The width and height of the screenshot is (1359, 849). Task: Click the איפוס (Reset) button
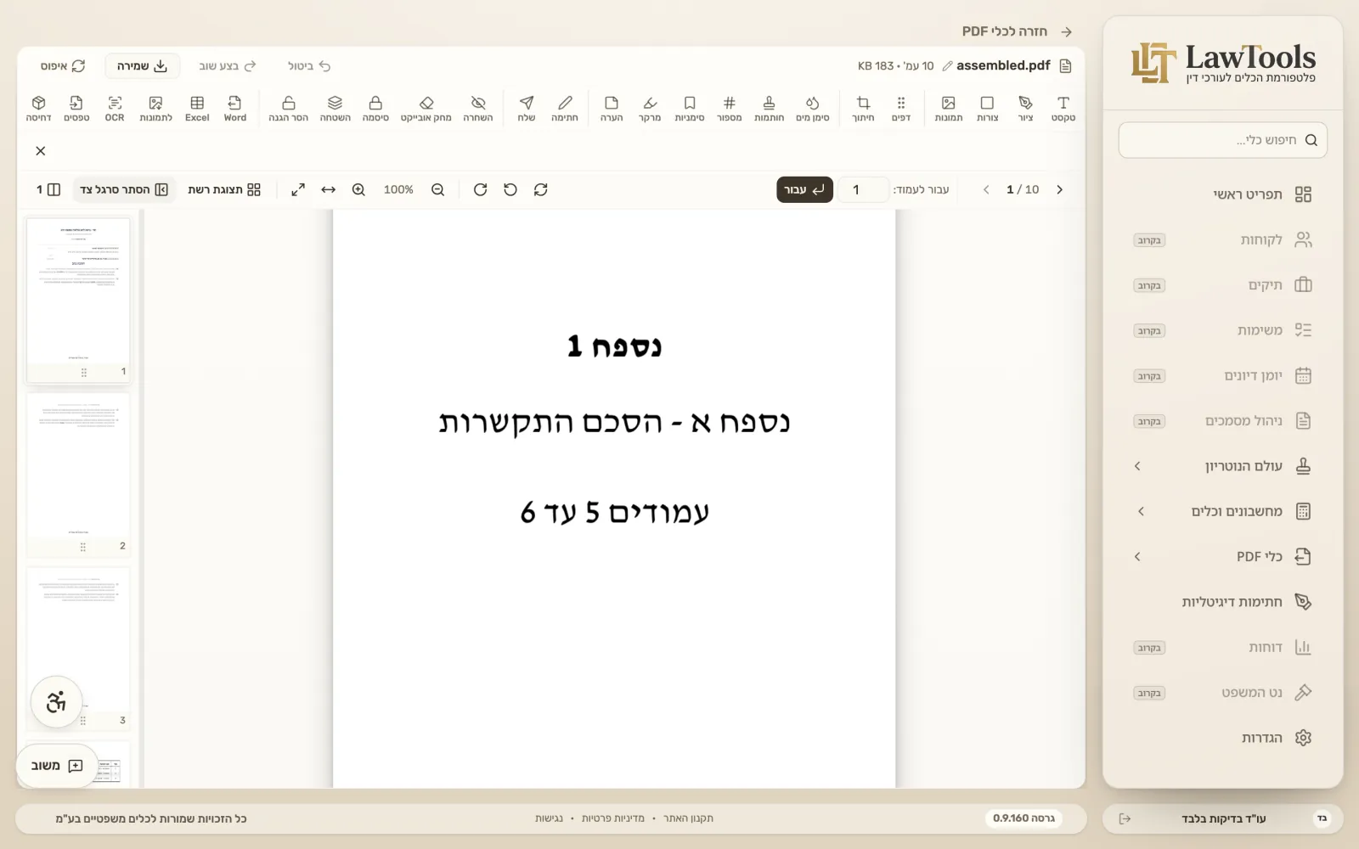63,65
